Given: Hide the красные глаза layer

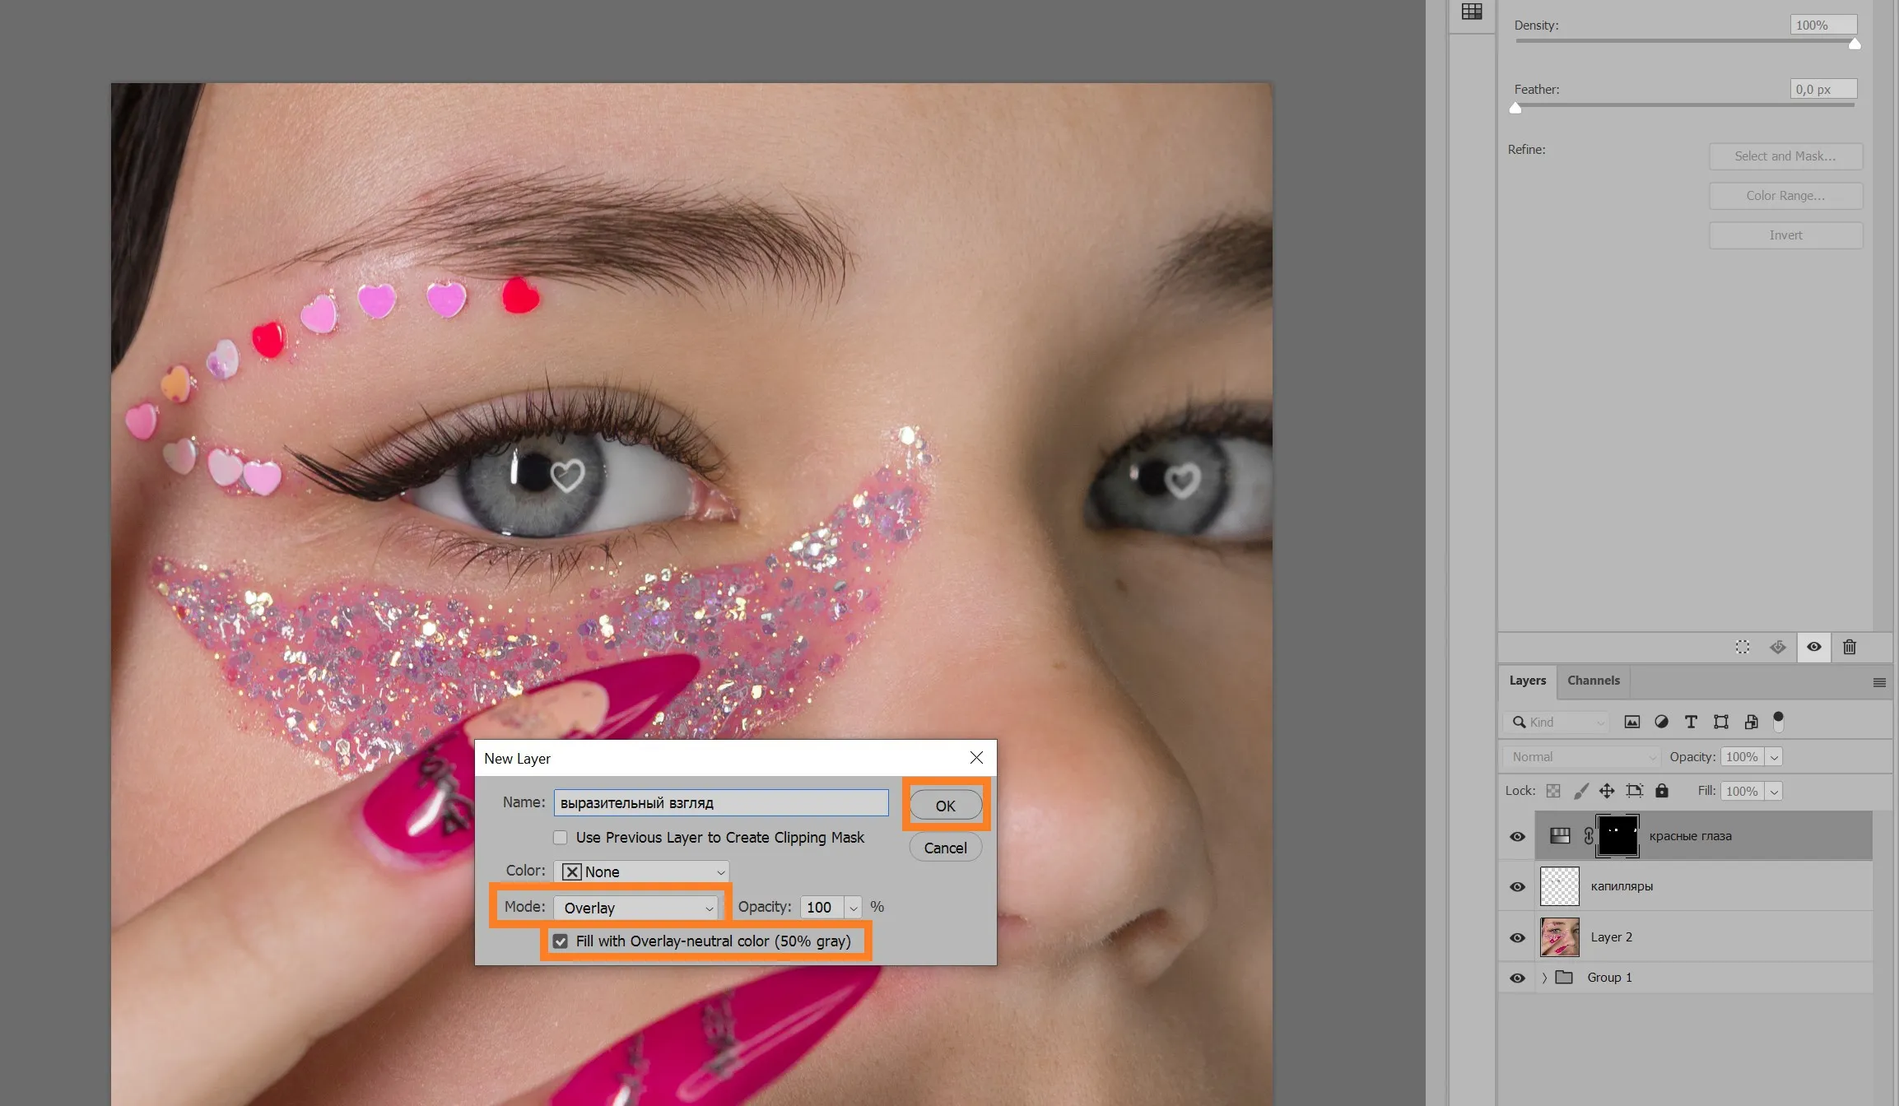Looking at the screenshot, I should (1517, 836).
